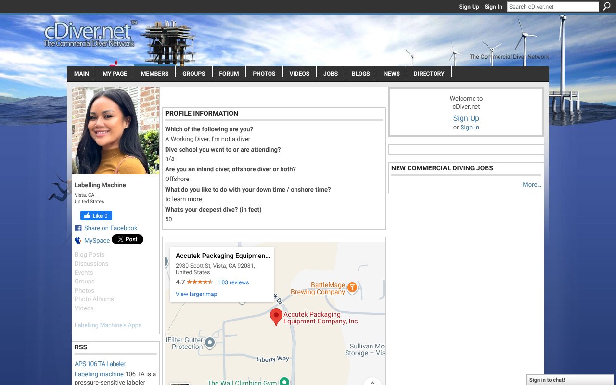Screen dimensions: 616x385
Task: Click the search magnifying glass icon
Action: [x=607, y=6]
